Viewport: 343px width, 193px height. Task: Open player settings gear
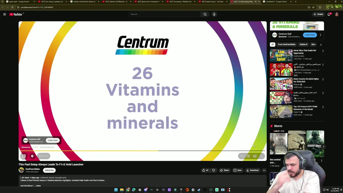click(x=248, y=156)
